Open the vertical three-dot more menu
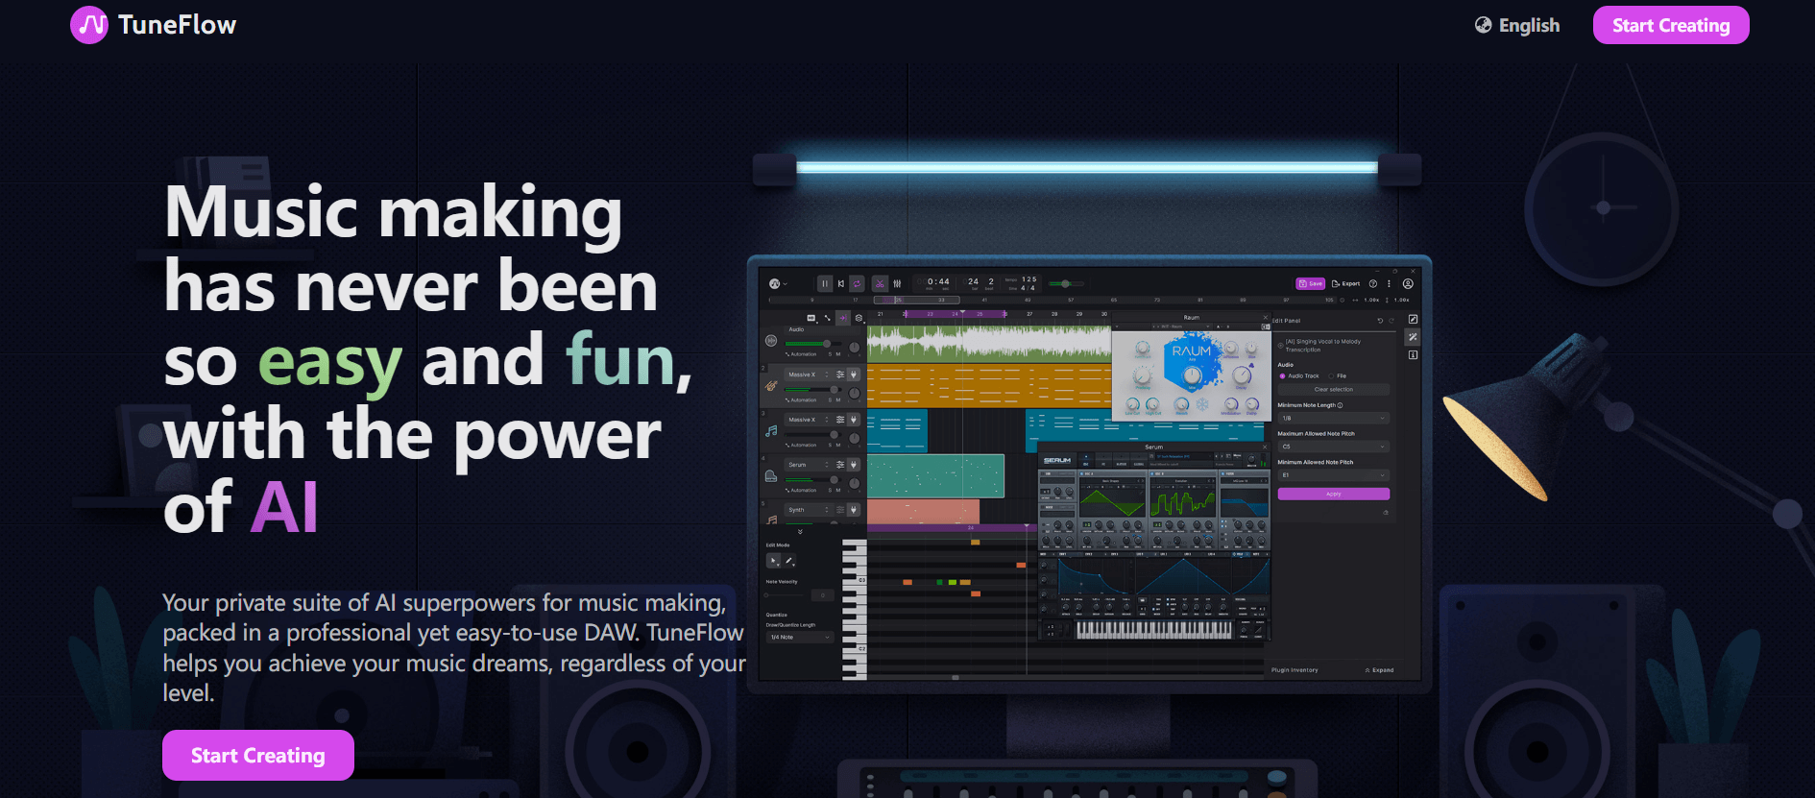This screenshot has height=798, width=1815. [1389, 283]
